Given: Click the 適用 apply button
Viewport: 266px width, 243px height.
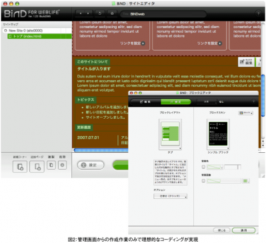Looking at the screenshot, I should (x=243, y=230).
